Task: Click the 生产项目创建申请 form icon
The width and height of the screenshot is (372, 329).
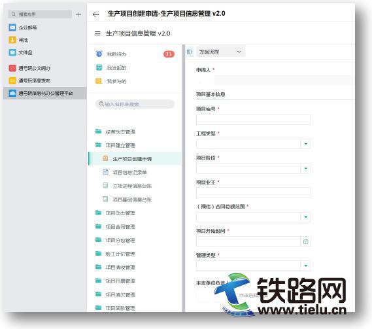Action: tap(105, 158)
